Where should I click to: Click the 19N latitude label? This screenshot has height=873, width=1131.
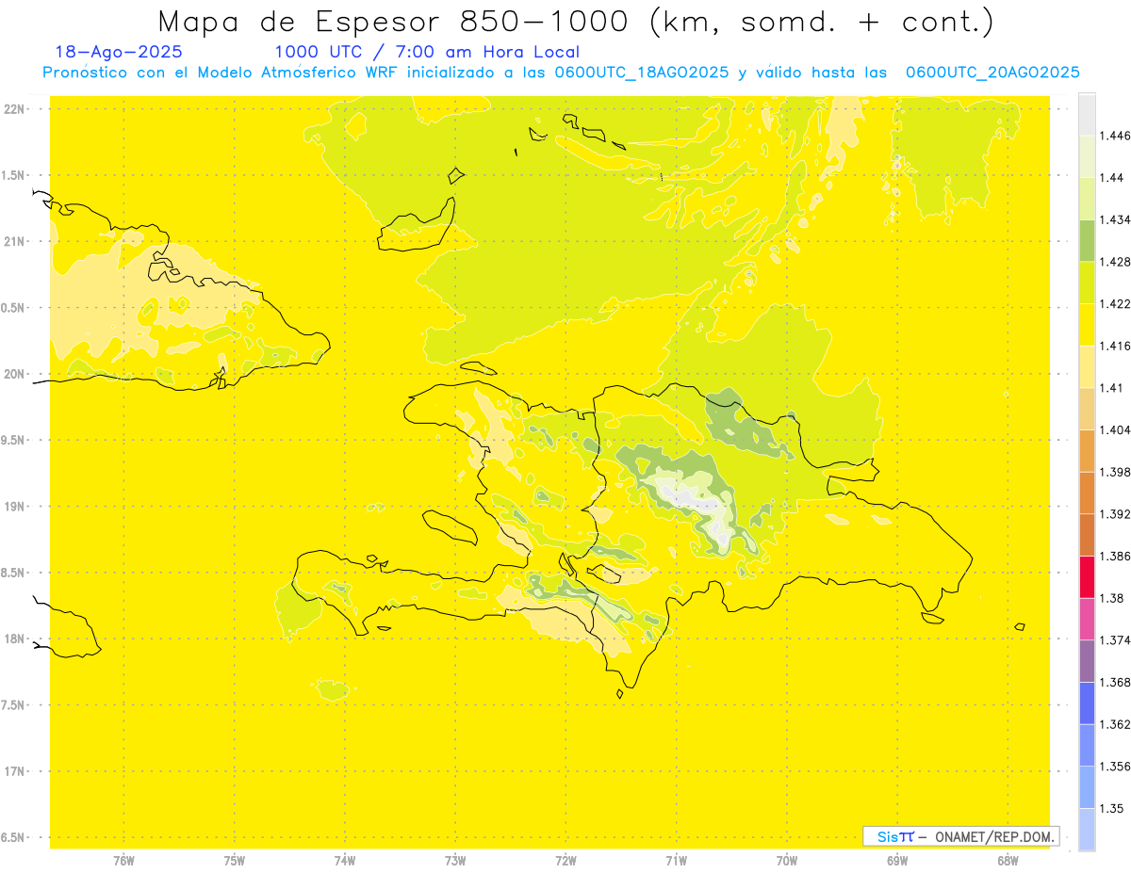(x=13, y=506)
